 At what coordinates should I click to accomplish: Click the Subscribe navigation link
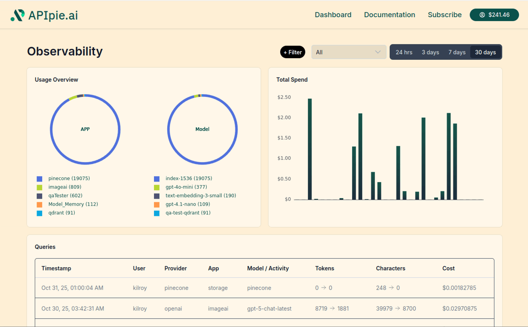[445, 15]
